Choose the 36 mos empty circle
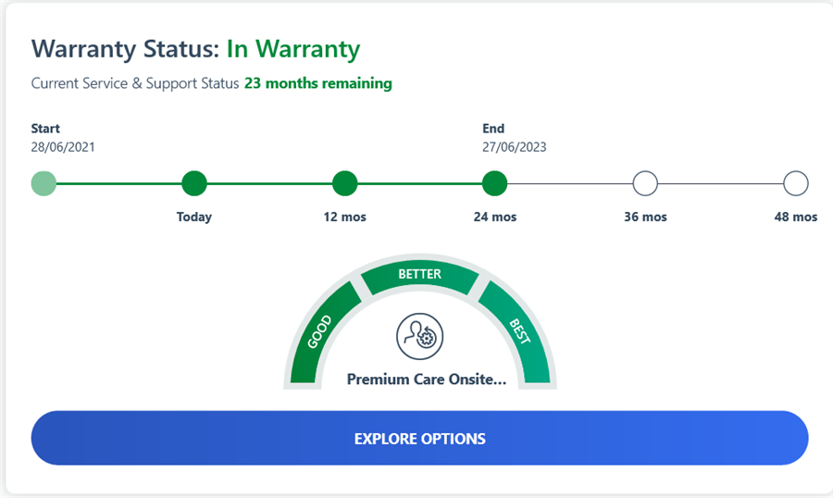Viewport: 833px width, 498px height. [645, 183]
